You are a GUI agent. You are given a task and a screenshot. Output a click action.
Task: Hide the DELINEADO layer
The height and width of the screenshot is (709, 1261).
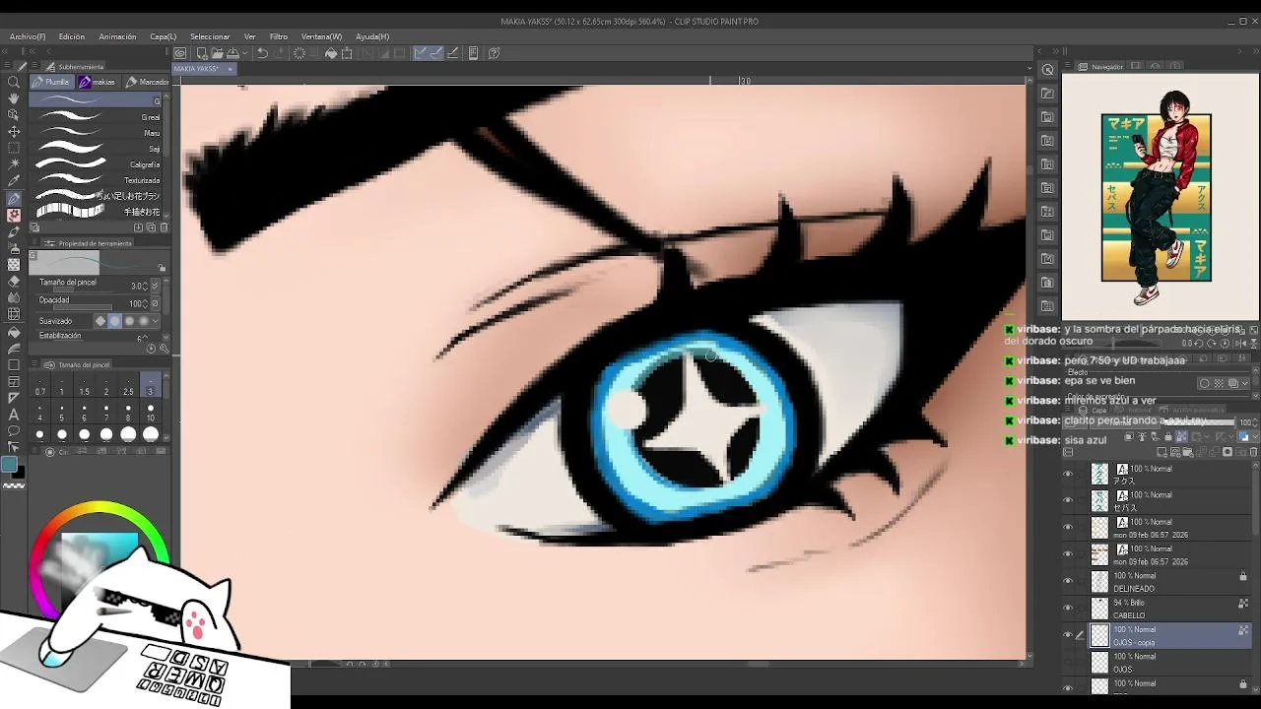[1068, 581]
